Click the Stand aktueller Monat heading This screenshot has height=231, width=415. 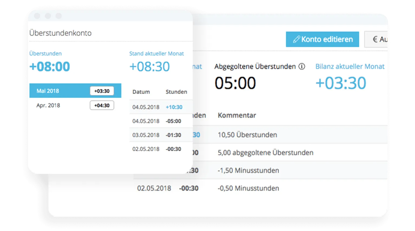click(157, 53)
